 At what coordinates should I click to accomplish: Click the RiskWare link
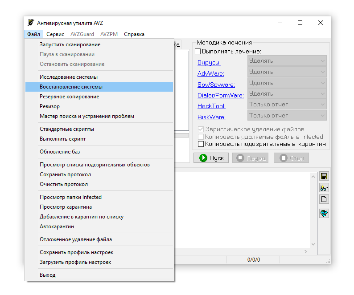pos(211,117)
